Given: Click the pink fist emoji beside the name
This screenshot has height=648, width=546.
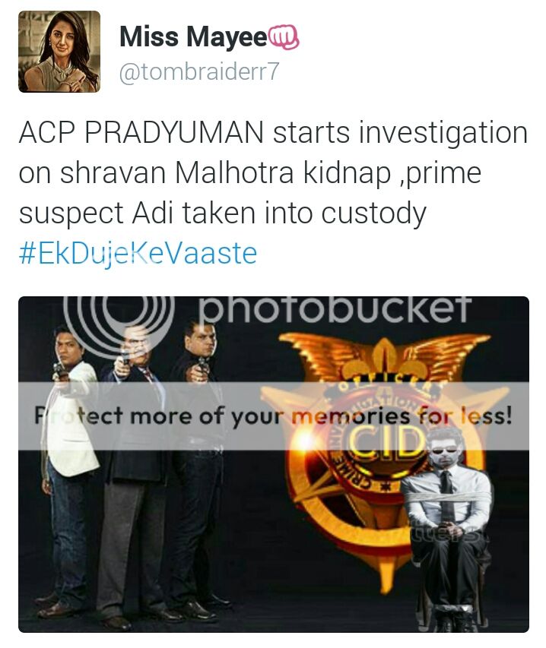Looking at the screenshot, I should pos(284,37).
